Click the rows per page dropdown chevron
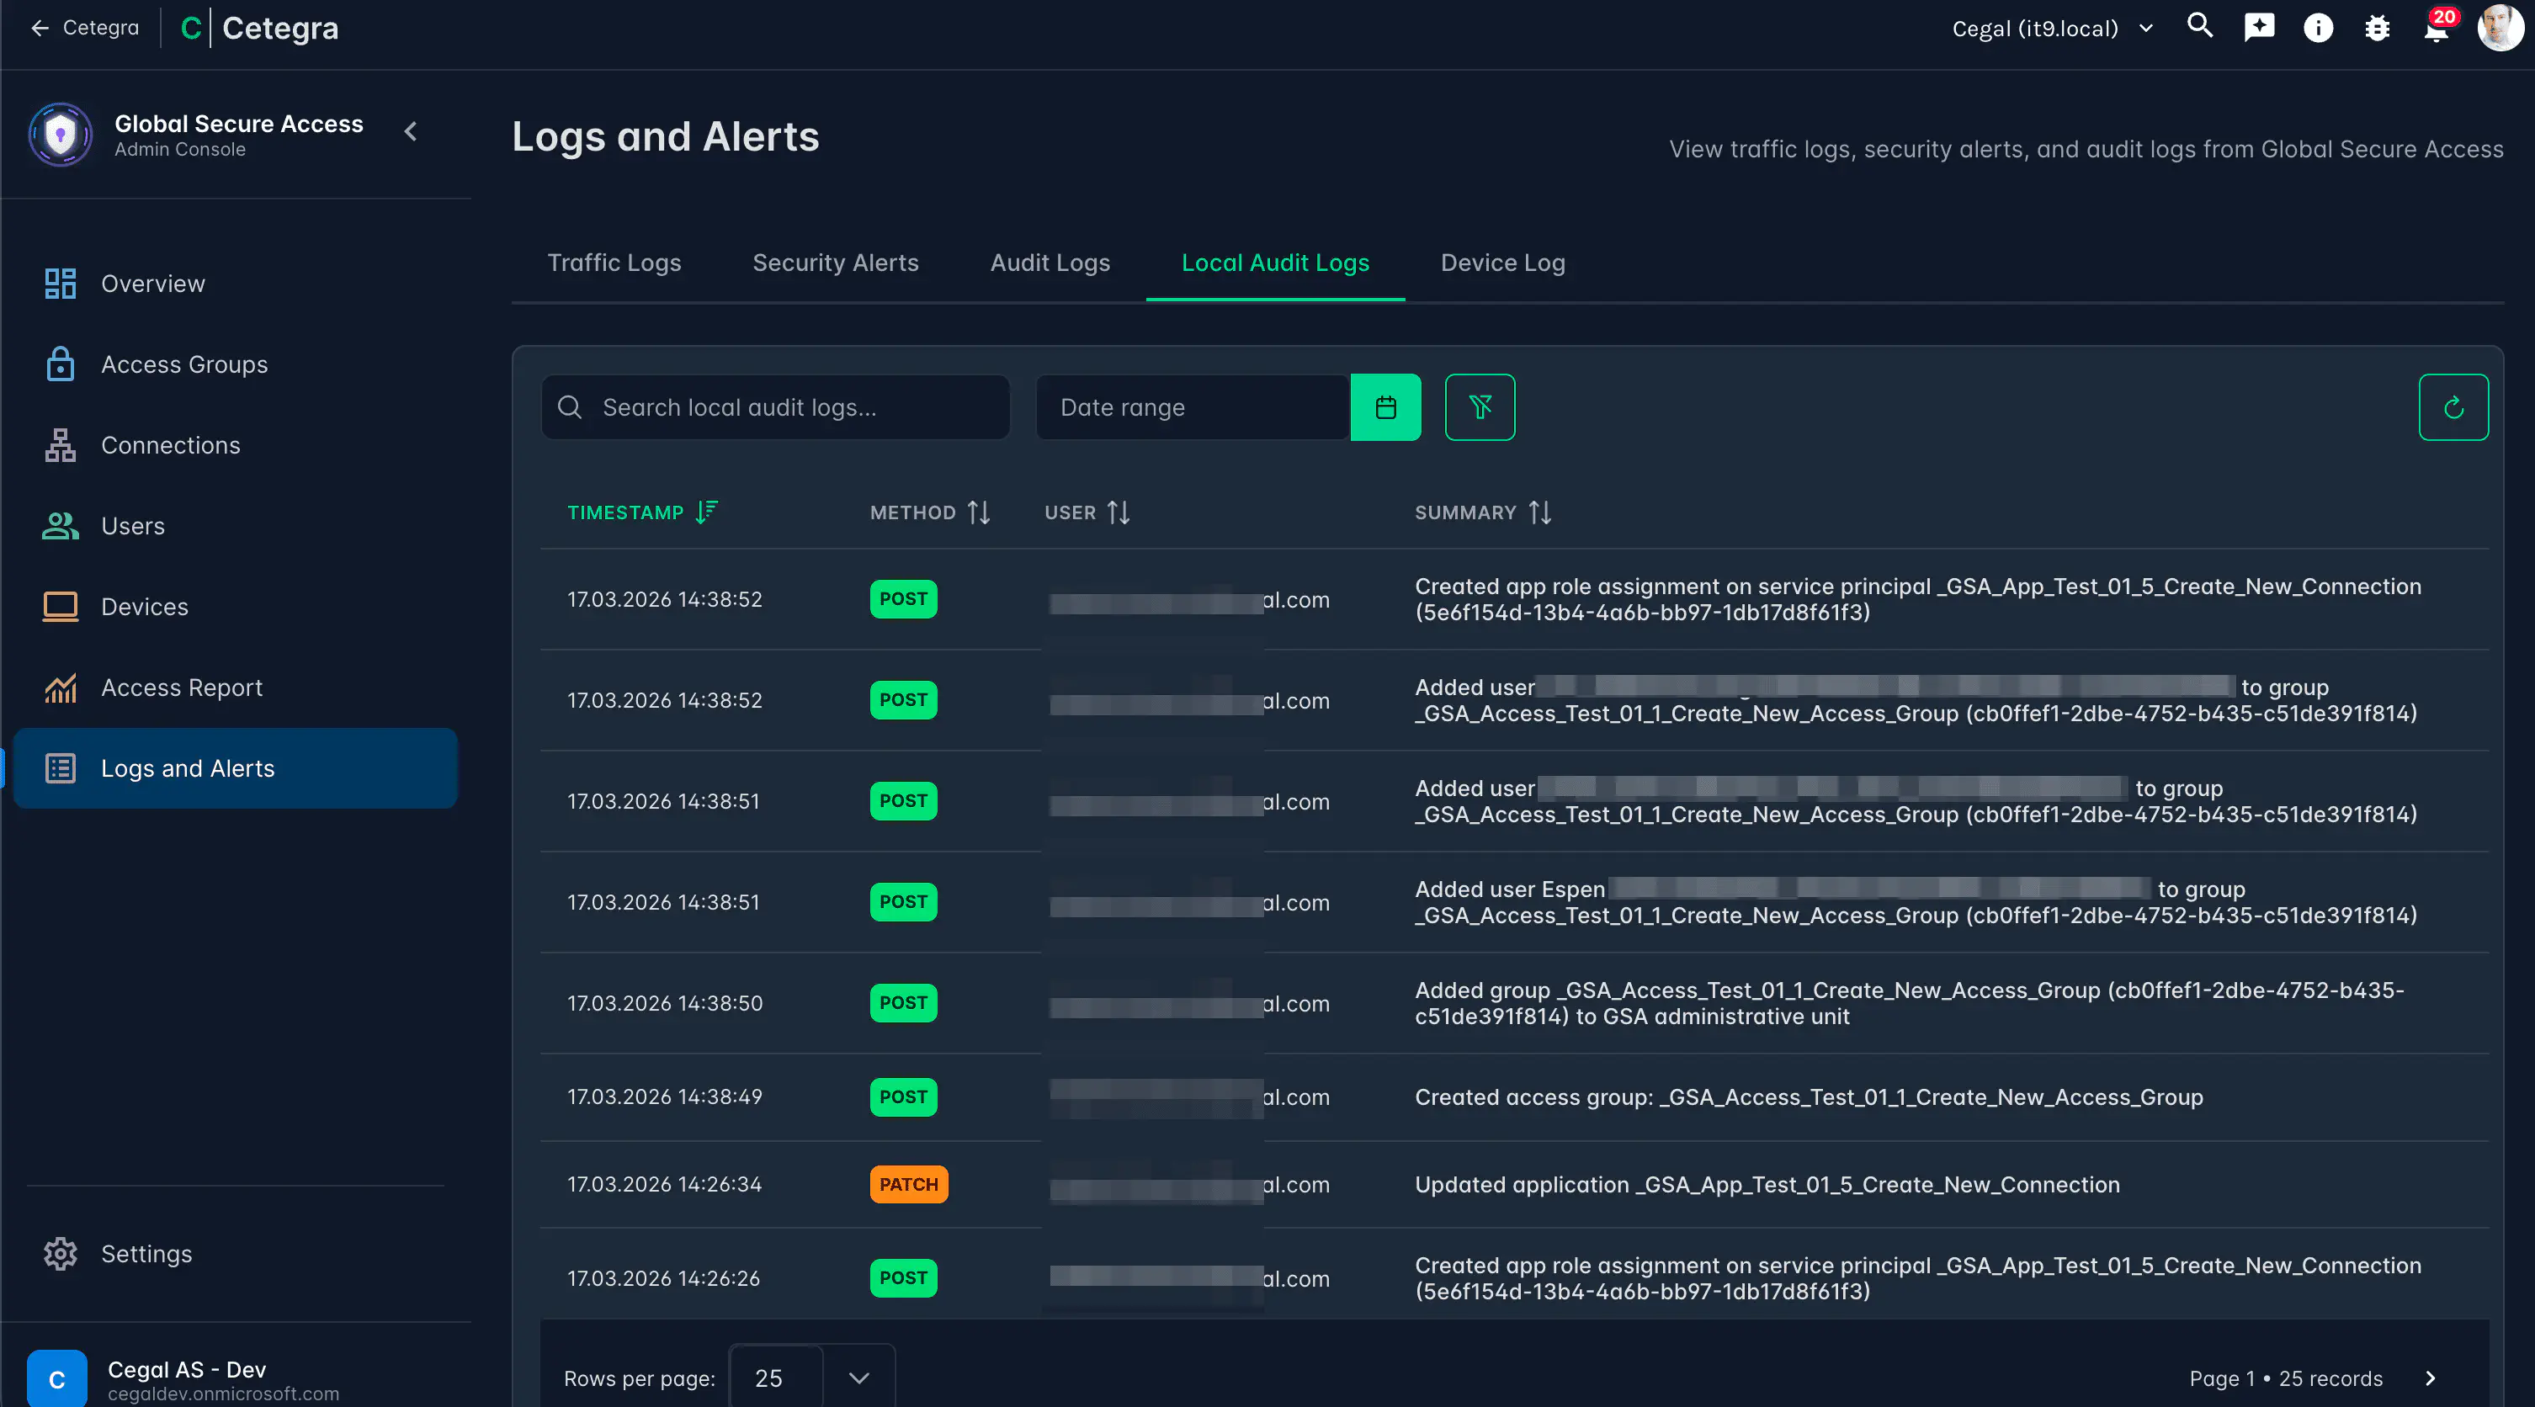2535x1407 pixels. tap(859, 1378)
